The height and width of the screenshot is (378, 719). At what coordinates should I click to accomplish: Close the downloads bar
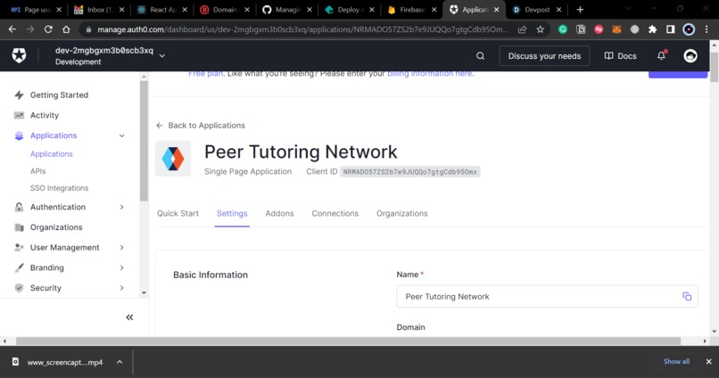click(x=708, y=361)
